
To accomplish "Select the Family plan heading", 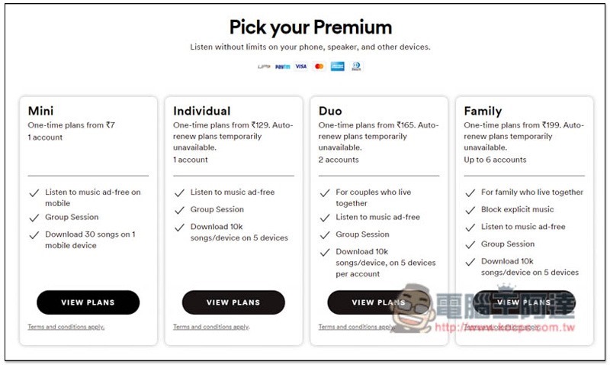I will coord(483,111).
